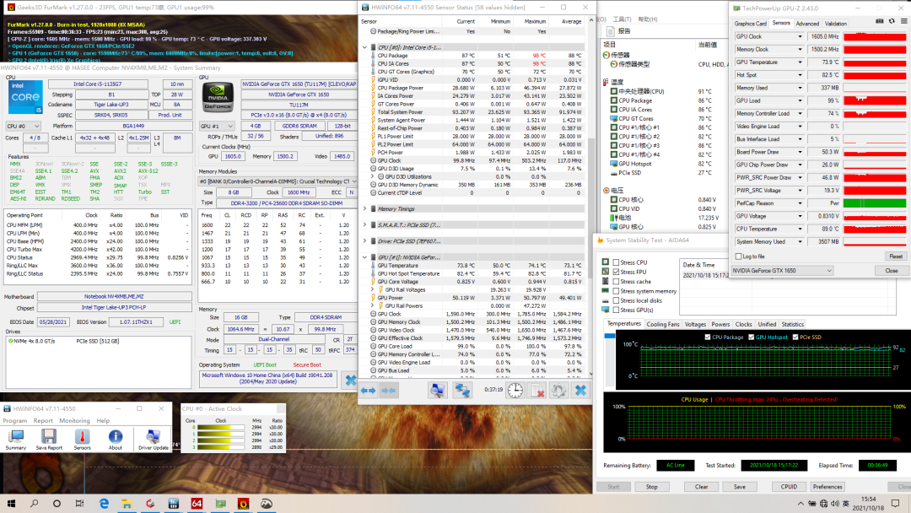Open the NVIDIA GeForce GTX 1650 device dropdown
This screenshot has height=513, width=911.
coord(782,271)
